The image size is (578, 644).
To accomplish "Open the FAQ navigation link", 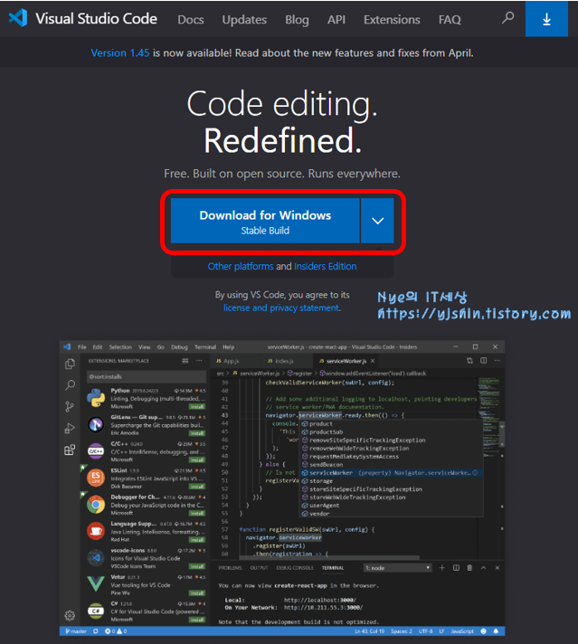I will 450,19.
